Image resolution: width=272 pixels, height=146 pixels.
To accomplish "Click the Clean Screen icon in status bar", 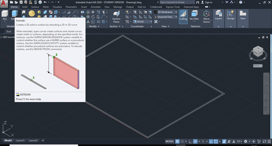I will [264, 142].
